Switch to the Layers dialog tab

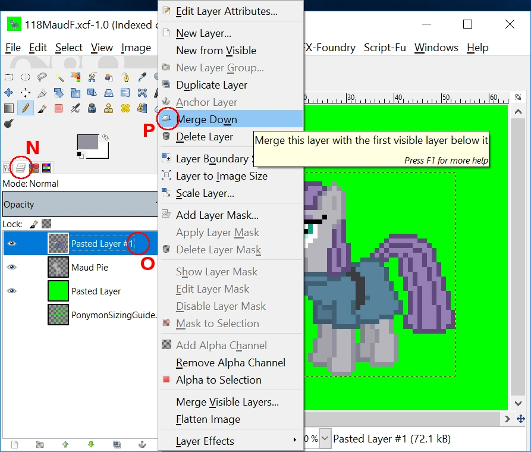[21, 168]
